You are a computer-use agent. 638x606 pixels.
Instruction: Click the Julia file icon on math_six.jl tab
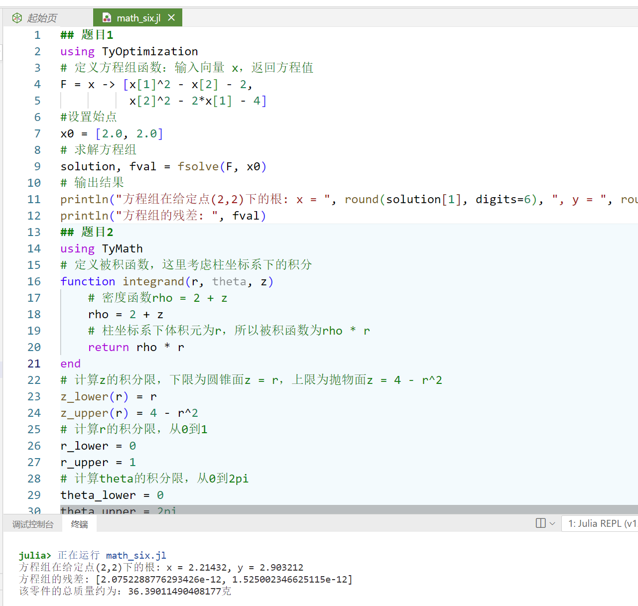pyautogui.click(x=107, y=18)
